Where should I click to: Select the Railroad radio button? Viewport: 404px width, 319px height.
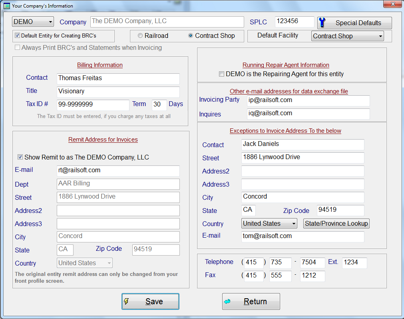pyautogui.click(x=140, y=36)
